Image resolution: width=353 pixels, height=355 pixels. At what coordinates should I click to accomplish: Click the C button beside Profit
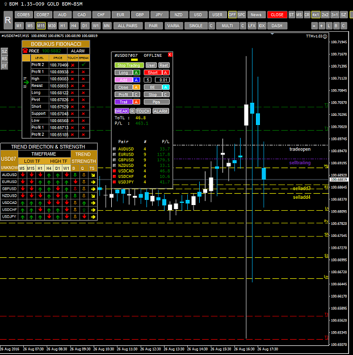coord(136,95)
